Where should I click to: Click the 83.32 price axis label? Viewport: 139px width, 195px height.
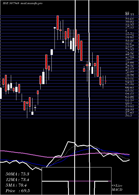tap(130, 40)
